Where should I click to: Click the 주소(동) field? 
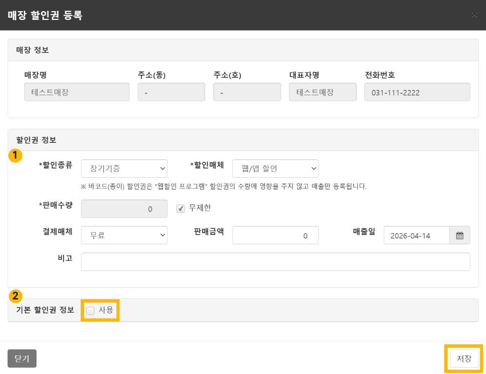pyautogui.click(x=172, y=92)
